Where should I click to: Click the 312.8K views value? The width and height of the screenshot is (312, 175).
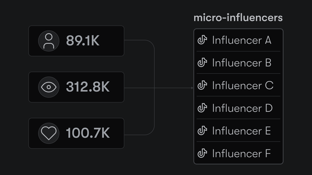(x=88, y=87)
